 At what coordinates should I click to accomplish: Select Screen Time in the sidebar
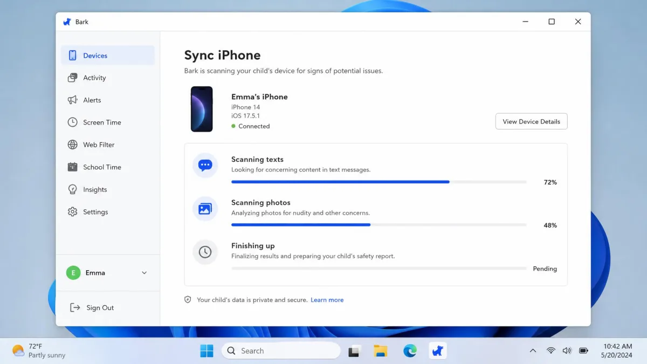[108, 122]
